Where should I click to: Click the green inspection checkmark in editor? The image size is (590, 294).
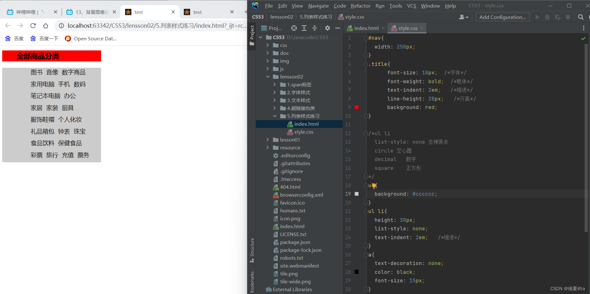click(x=583, y=38)
